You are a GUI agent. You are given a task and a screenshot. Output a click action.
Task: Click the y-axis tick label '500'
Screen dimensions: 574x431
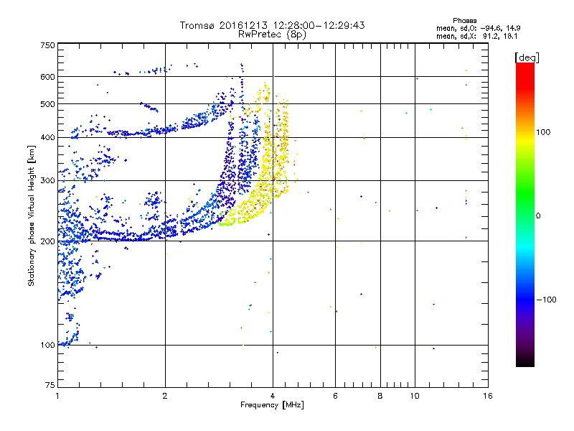click(x=47, y=104)
